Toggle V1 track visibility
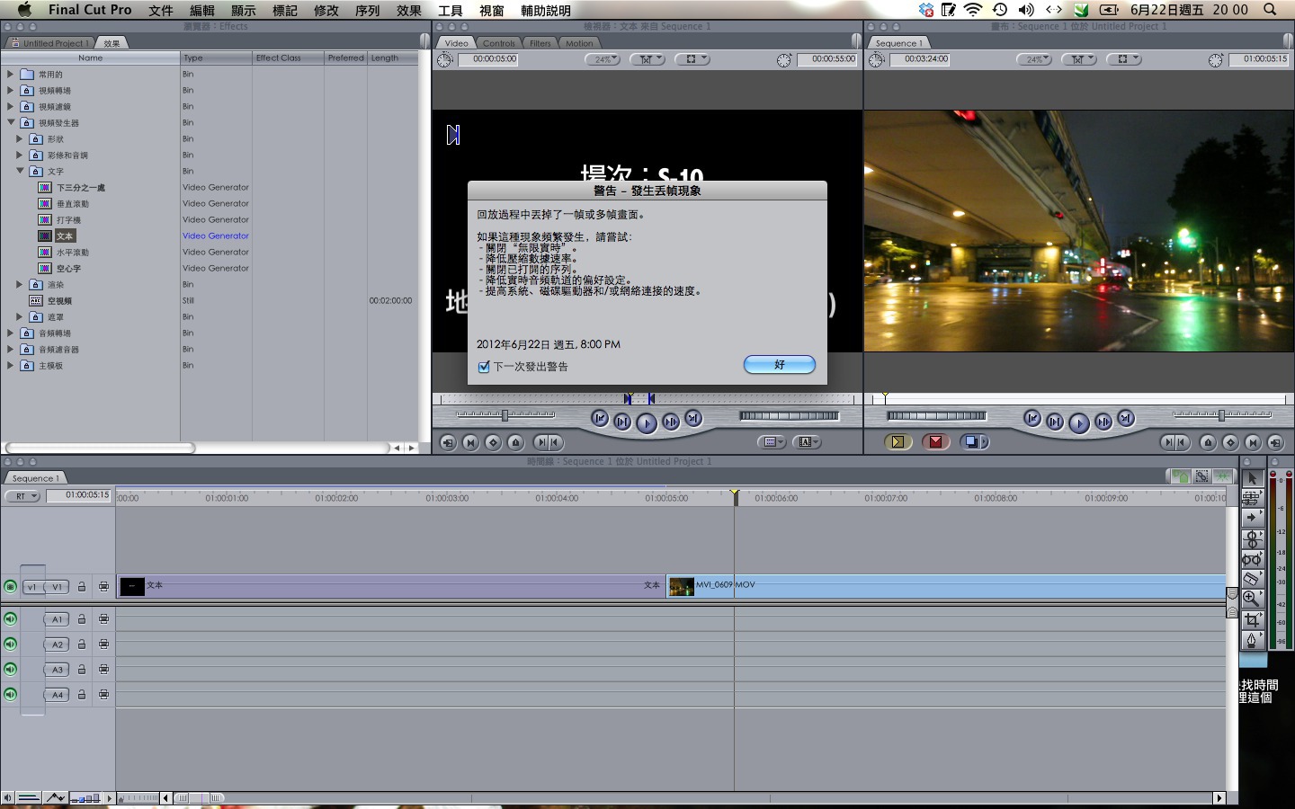The height and width of the screenshot is (809, 1295). click(x=10, y=586)
